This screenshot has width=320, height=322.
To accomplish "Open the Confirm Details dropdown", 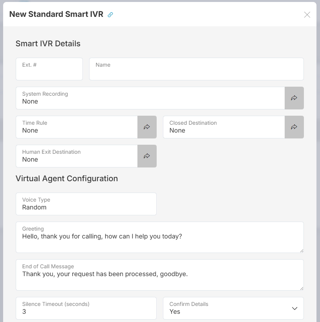I will click(x=233, y=308).
